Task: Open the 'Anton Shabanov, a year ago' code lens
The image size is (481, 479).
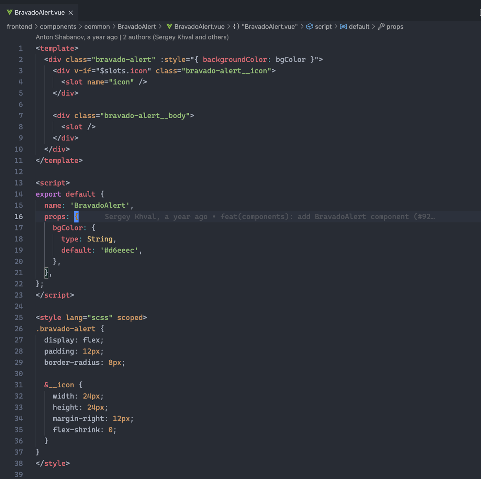Action: [x=77, y=37]
